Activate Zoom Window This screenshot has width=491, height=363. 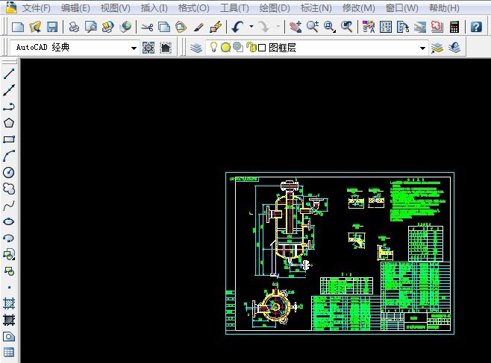tap(329, 27)
